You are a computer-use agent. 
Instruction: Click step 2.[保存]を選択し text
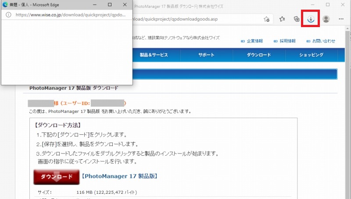pos(87,144)
